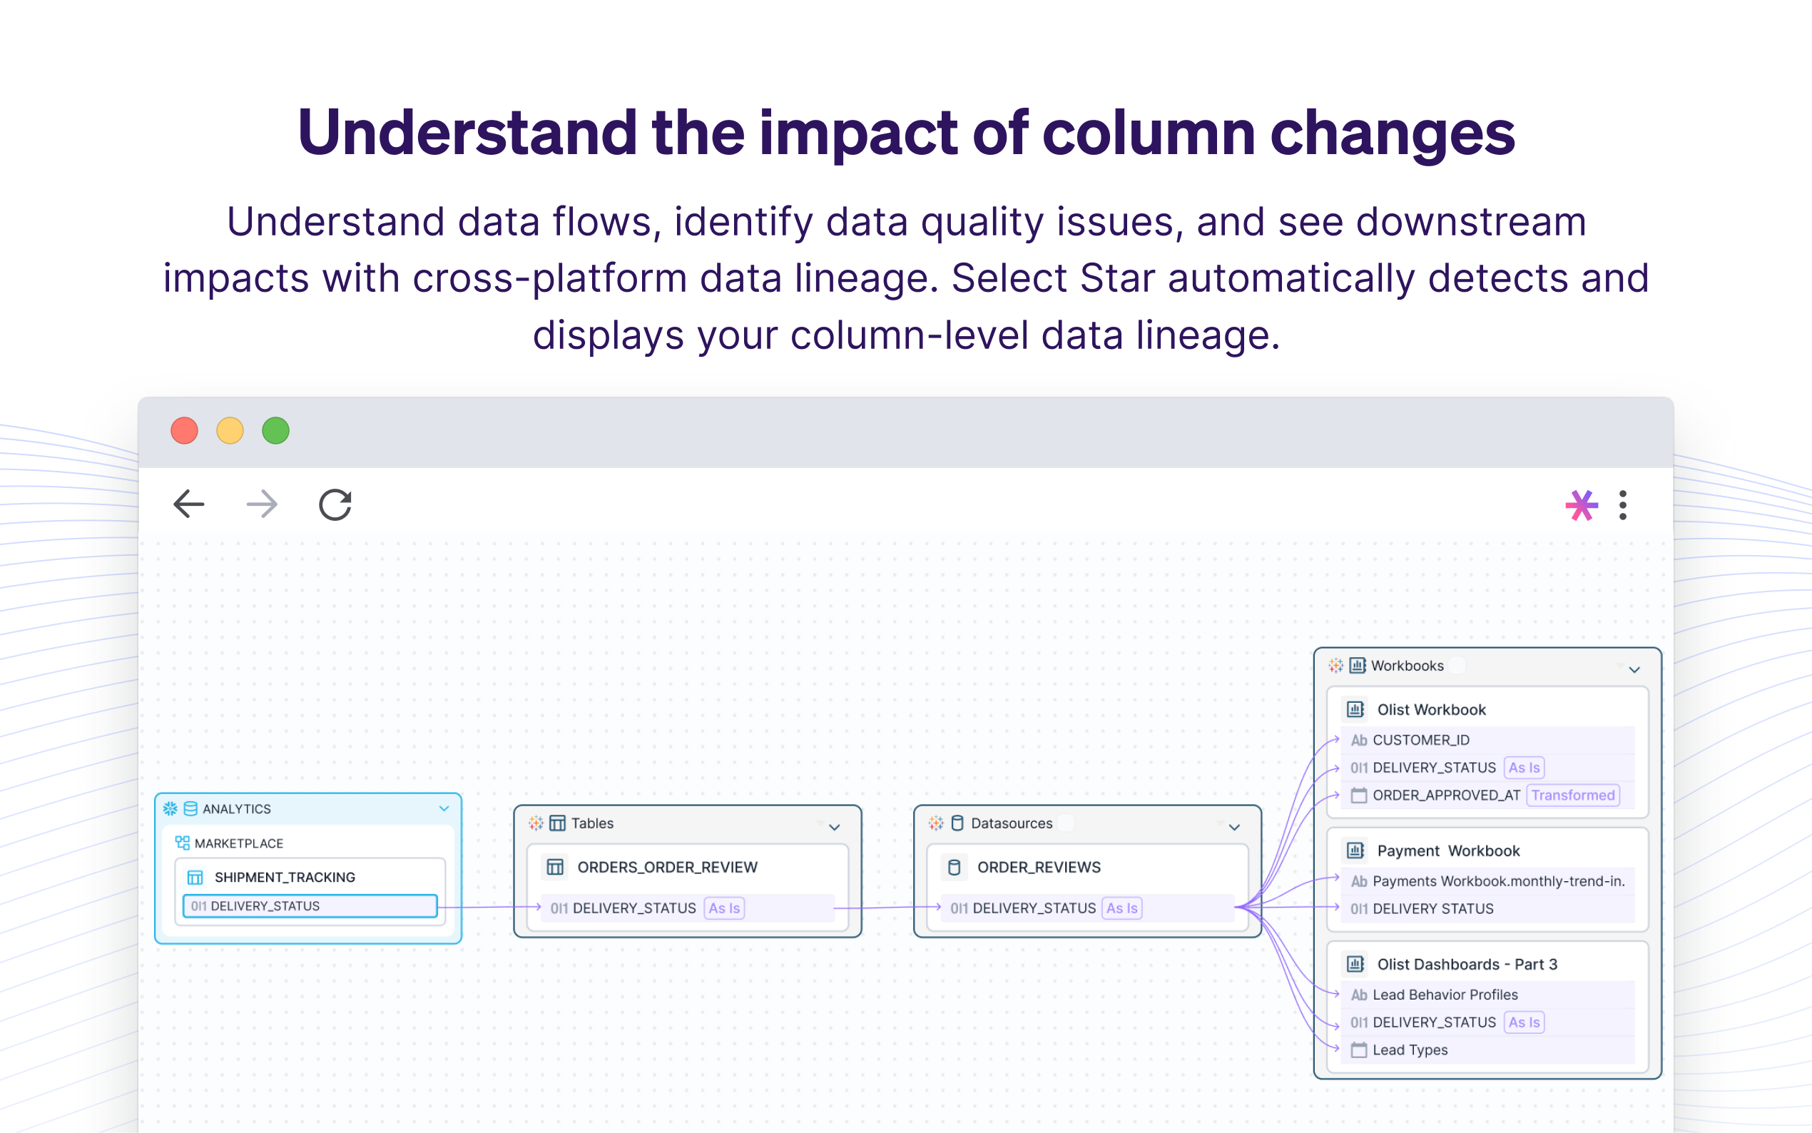Select the MARKETPLACE schema row
The width and height of the screenshot is (1812, 1133).
pyautogui.click(x=239, y=843)
